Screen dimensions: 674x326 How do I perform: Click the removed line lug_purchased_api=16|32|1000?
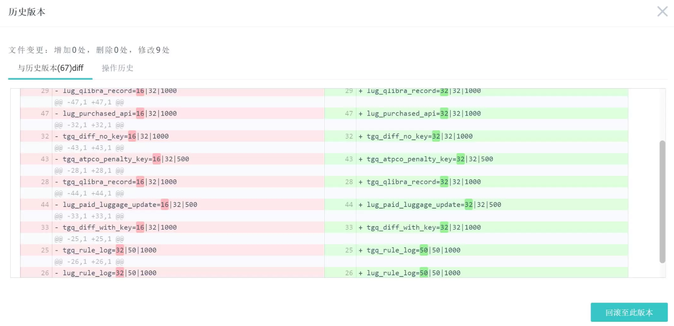(172, 113)
